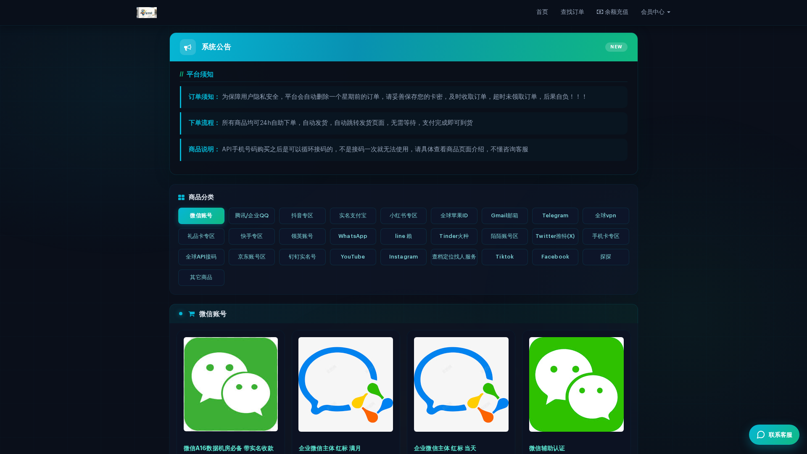Viewport: 807px width, 454px height.
Task: Click the 订单须知 notice line
Action: click(x=403, y=97)
